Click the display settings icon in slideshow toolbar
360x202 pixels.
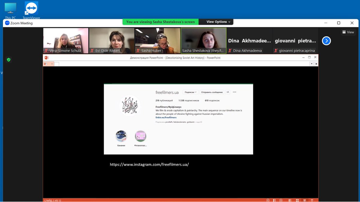tap(312, 200)
